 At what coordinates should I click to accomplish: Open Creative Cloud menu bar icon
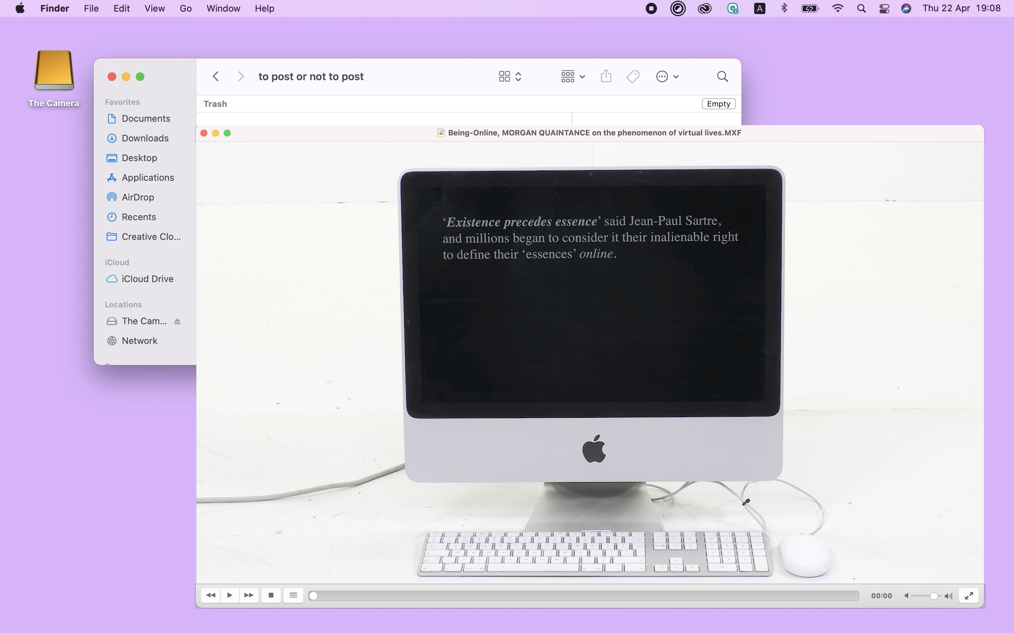click(705, 8)
